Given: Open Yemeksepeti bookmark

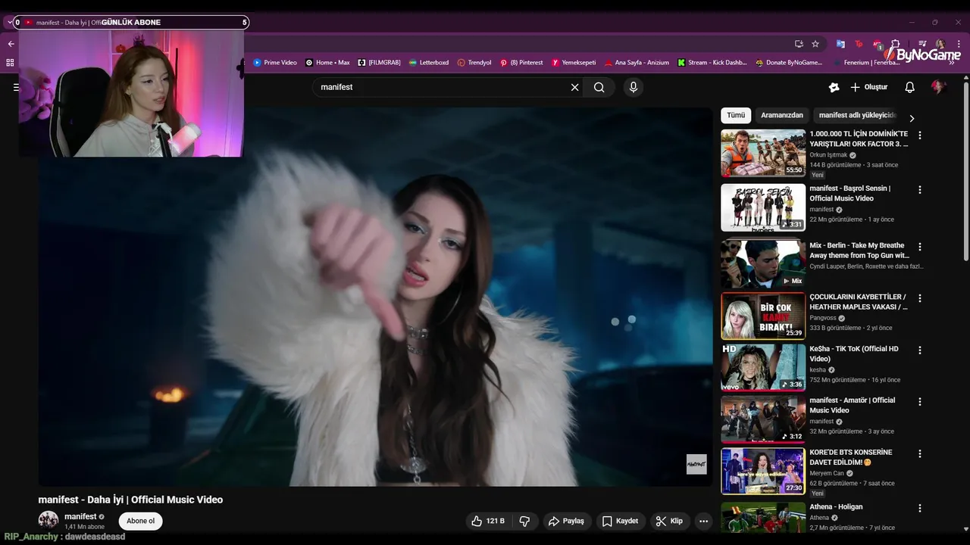Looking at the screenshot, I should 574,63.
